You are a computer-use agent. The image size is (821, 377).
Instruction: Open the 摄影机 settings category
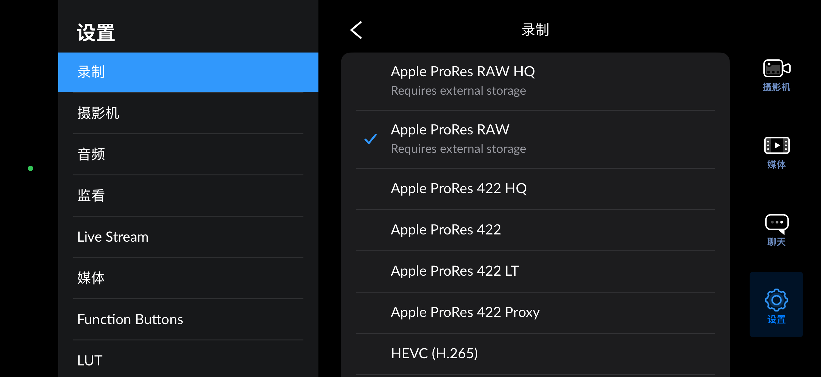[x=188, y=113]
